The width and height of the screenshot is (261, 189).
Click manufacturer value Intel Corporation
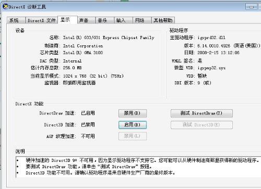(x=83, y=46)
